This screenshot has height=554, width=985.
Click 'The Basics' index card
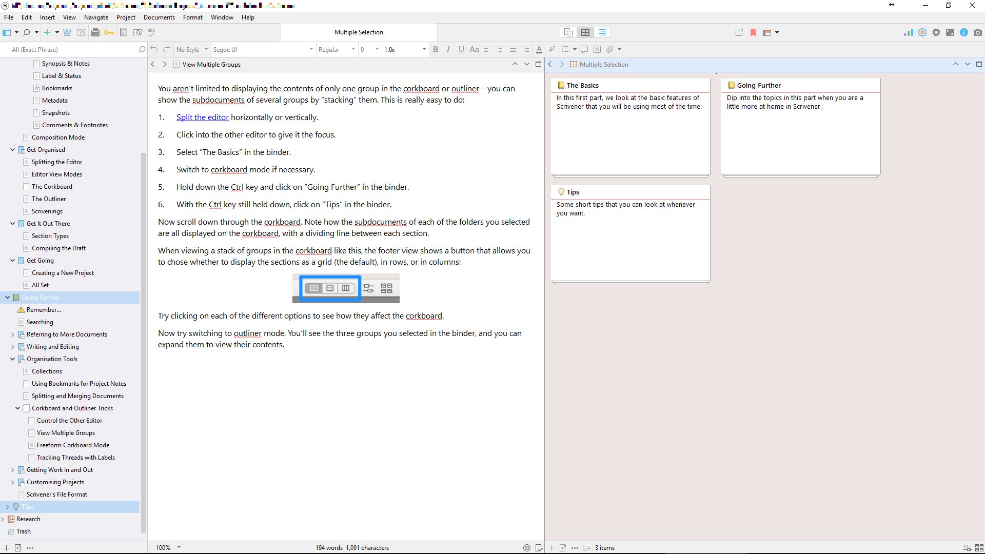point(631,127)
